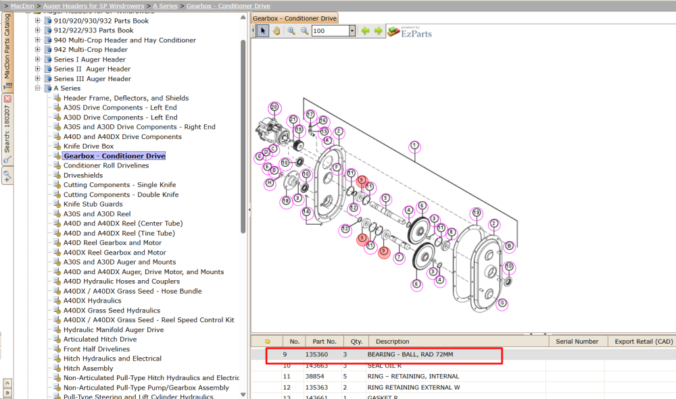The width and height of the screenshot is (676, 399).
Task: Select part number 135363 row
Action: (x=464, y=388)
